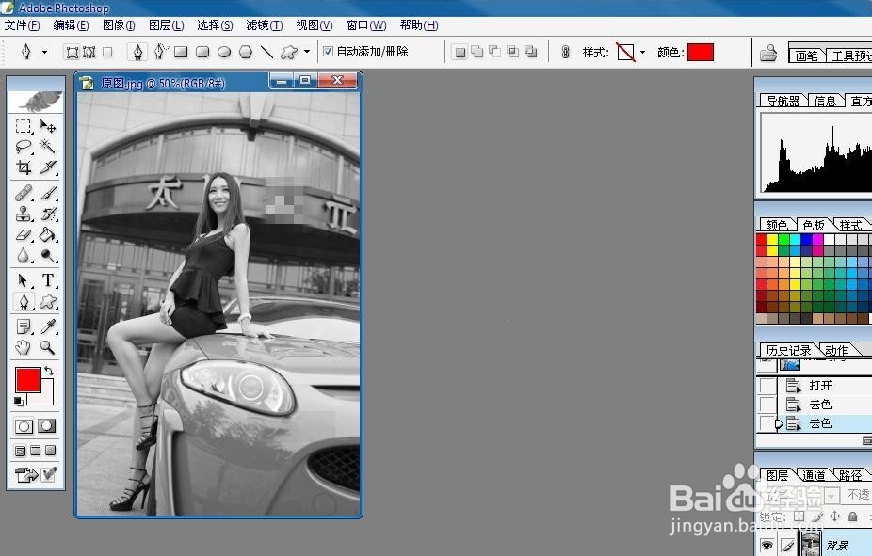Screen dimensions: 872x556
Task: Switch to Quick Mask mode
Action: 47,426
